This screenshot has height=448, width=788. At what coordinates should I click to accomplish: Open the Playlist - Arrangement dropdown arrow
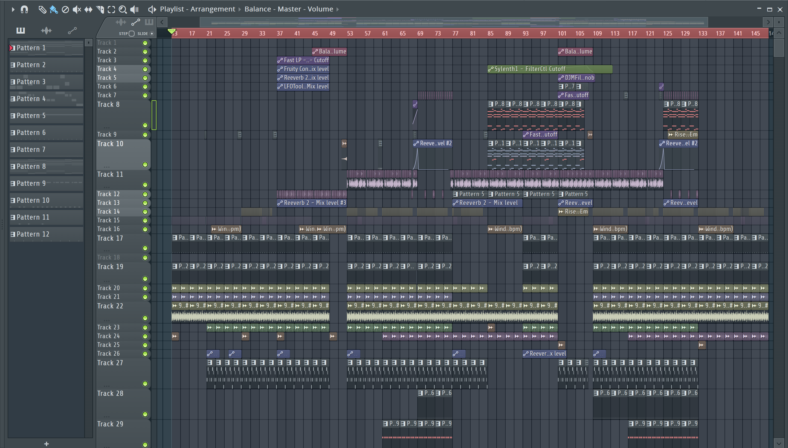[239, 10]
